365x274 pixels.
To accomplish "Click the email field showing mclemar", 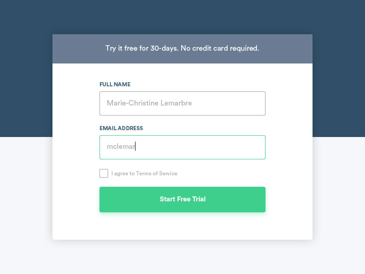I will point(182,147).
